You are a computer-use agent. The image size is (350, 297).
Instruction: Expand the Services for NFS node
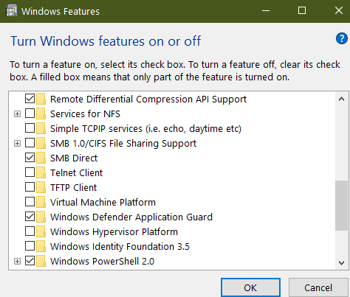17,114
